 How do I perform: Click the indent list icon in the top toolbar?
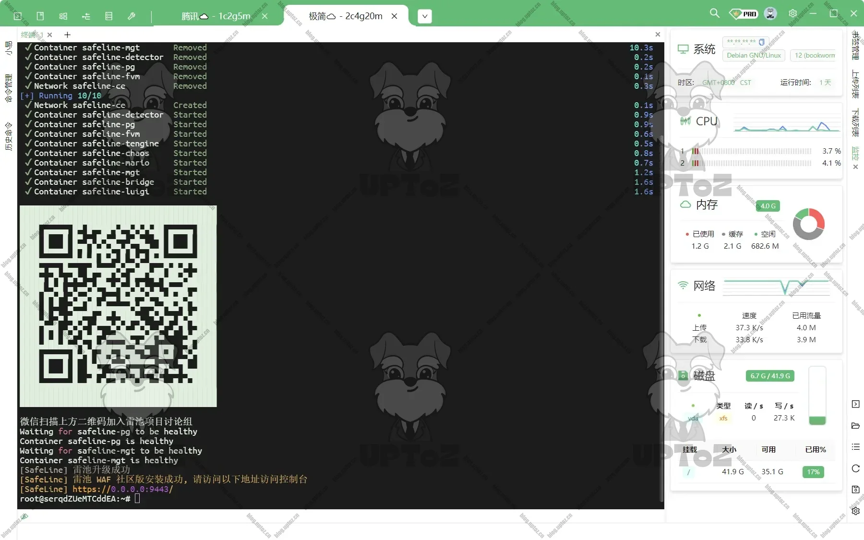click(86, 16)
